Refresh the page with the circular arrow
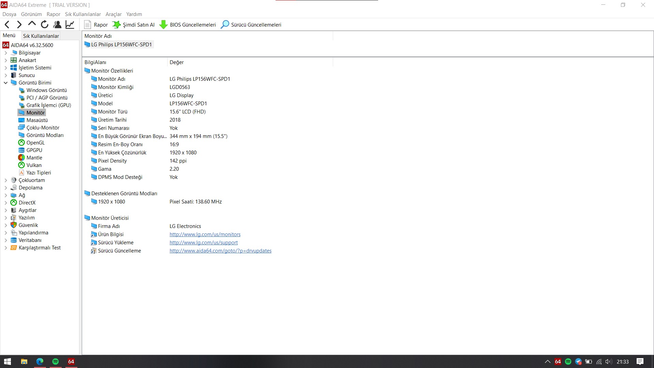Screen dimensions: 654x368 click(x=45, y=25)
